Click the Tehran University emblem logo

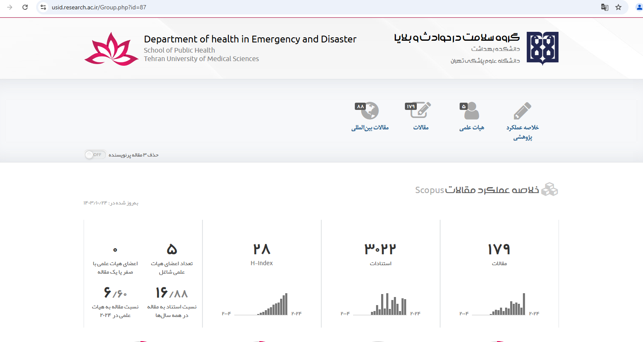click(542, 48)
